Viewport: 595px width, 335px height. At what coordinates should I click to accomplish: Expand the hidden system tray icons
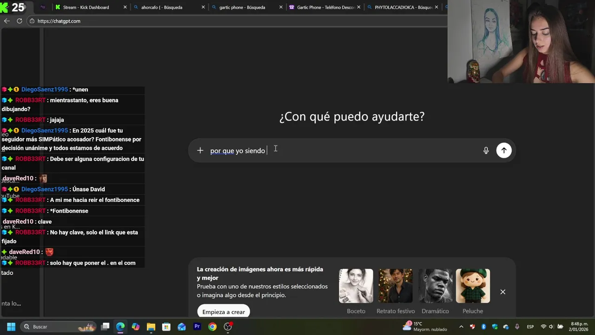click(x=461, y=327)
